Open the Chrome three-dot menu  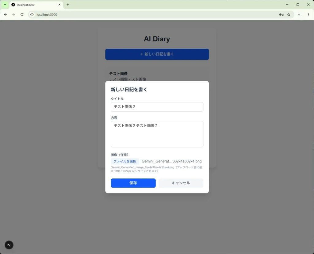[308, 14]
